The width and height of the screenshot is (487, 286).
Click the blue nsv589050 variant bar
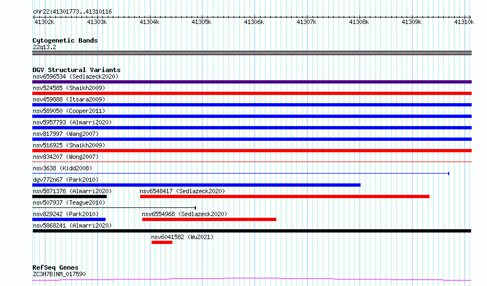(252, 116)
